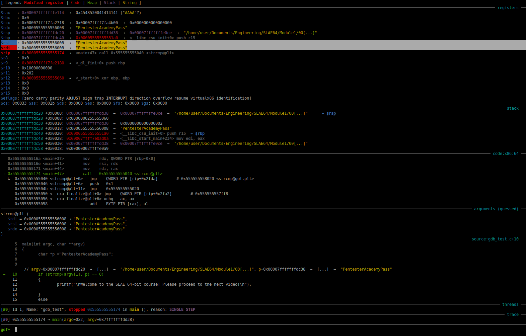Click stack address 0x00007fffffffdc20
The image size is (526, 336).
tap(22, 113)
